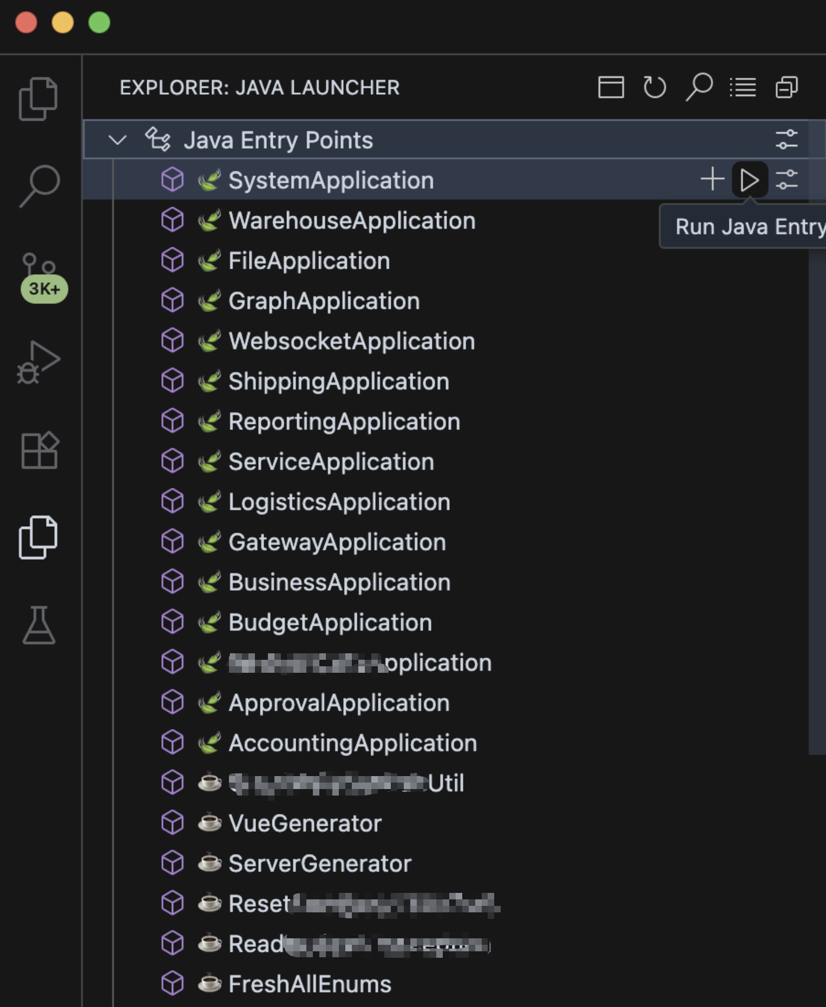Viewport: 826px width, 1007px height.
Task: Collapse all items in Explorer header
Action: coord(786,87)
